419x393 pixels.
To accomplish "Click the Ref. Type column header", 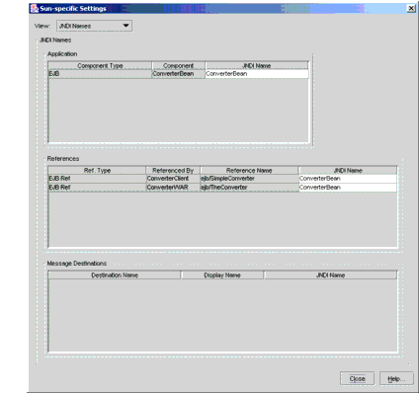I will click(x=97, y=170).
